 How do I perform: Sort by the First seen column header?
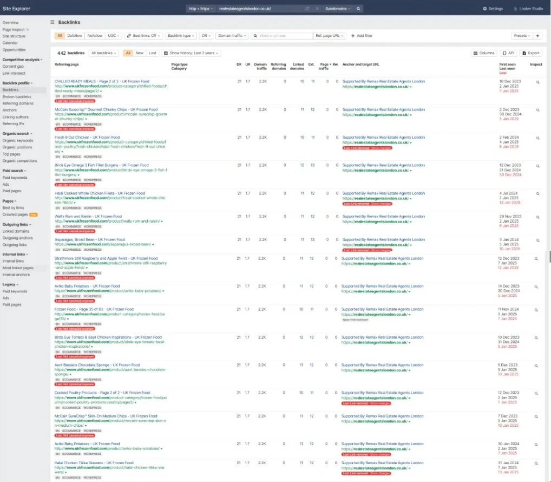pyautogui.click(x=507, y=64)
